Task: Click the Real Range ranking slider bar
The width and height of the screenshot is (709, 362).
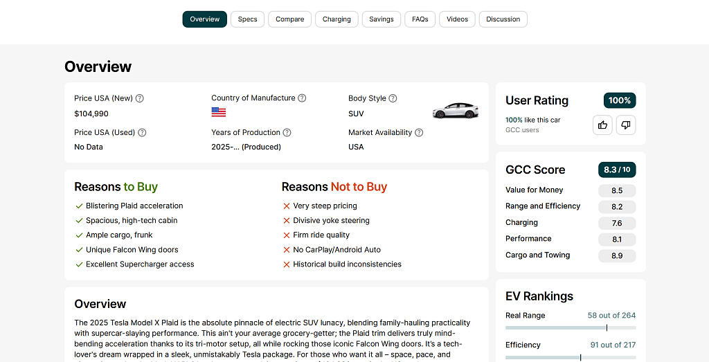Action: pyautogui.click(x=571, y=327)
